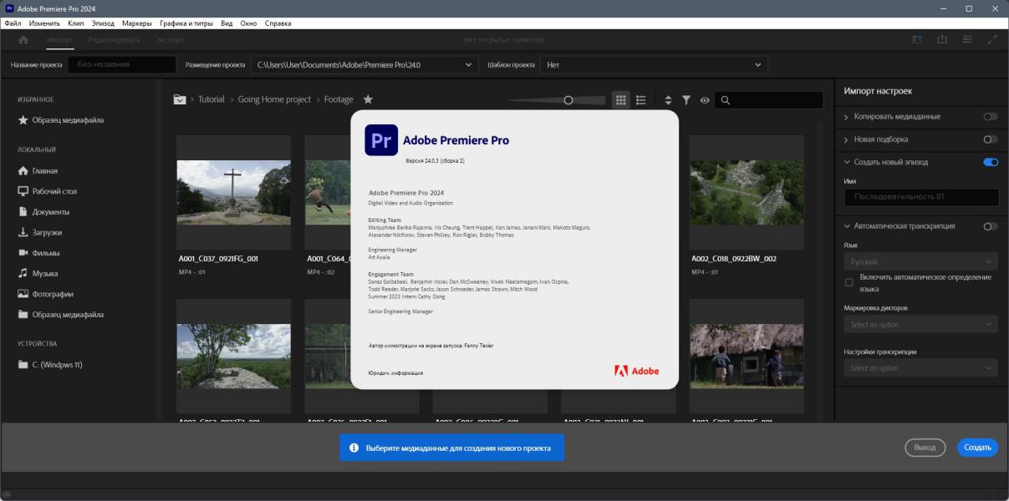Screen dimensions: 1009x501
Task: Open Фотографии location
Action: click(x=46, y=294)
